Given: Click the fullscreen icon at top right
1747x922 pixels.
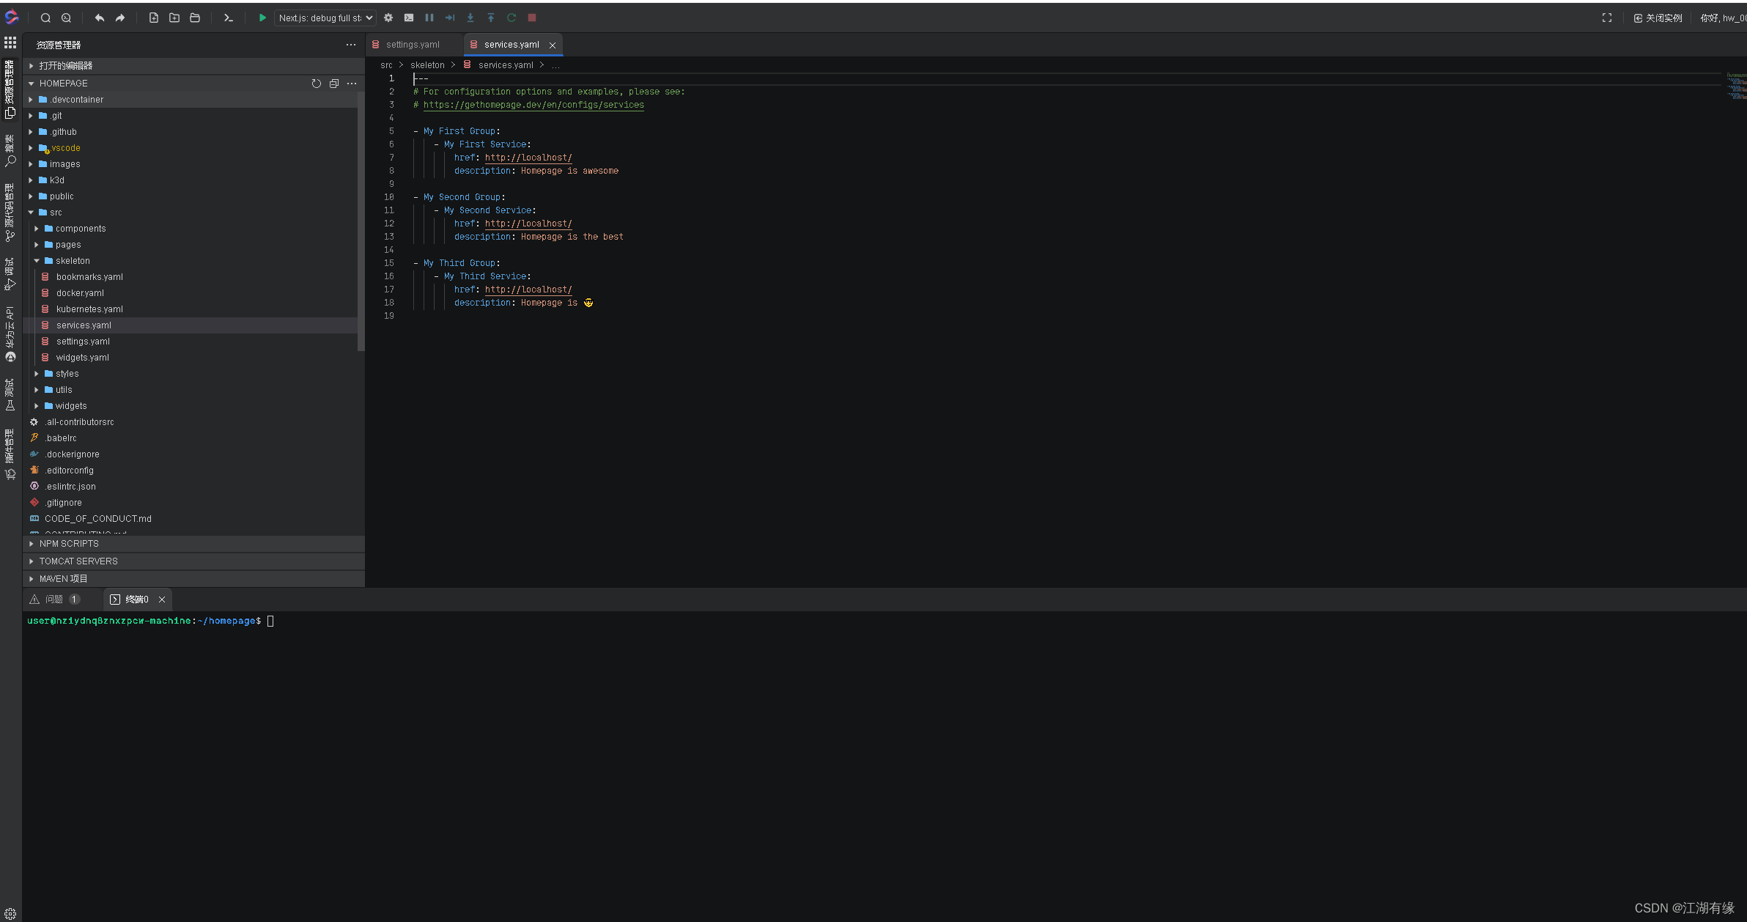Looking at the screenshot, I should tap(1607, 18).
